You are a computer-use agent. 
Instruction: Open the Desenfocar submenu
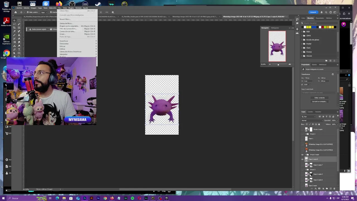click(x=78, y=41)
